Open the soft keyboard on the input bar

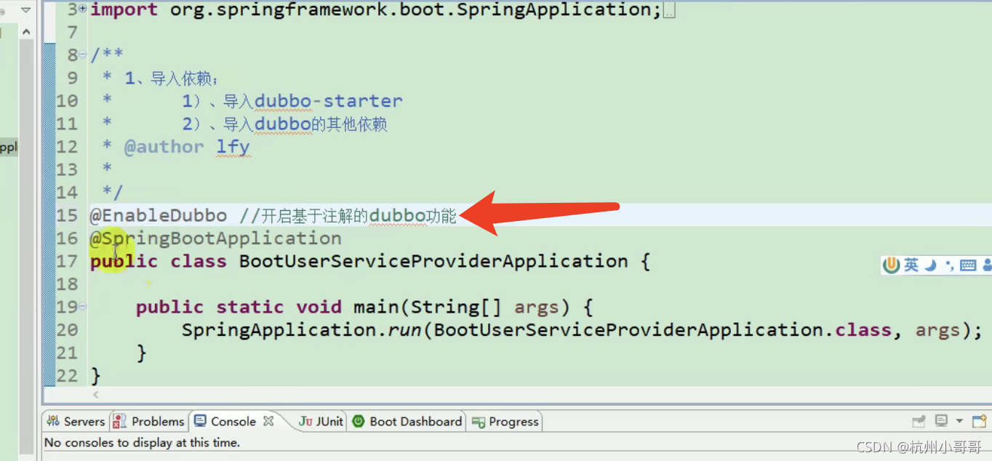[x=968, y=265]
